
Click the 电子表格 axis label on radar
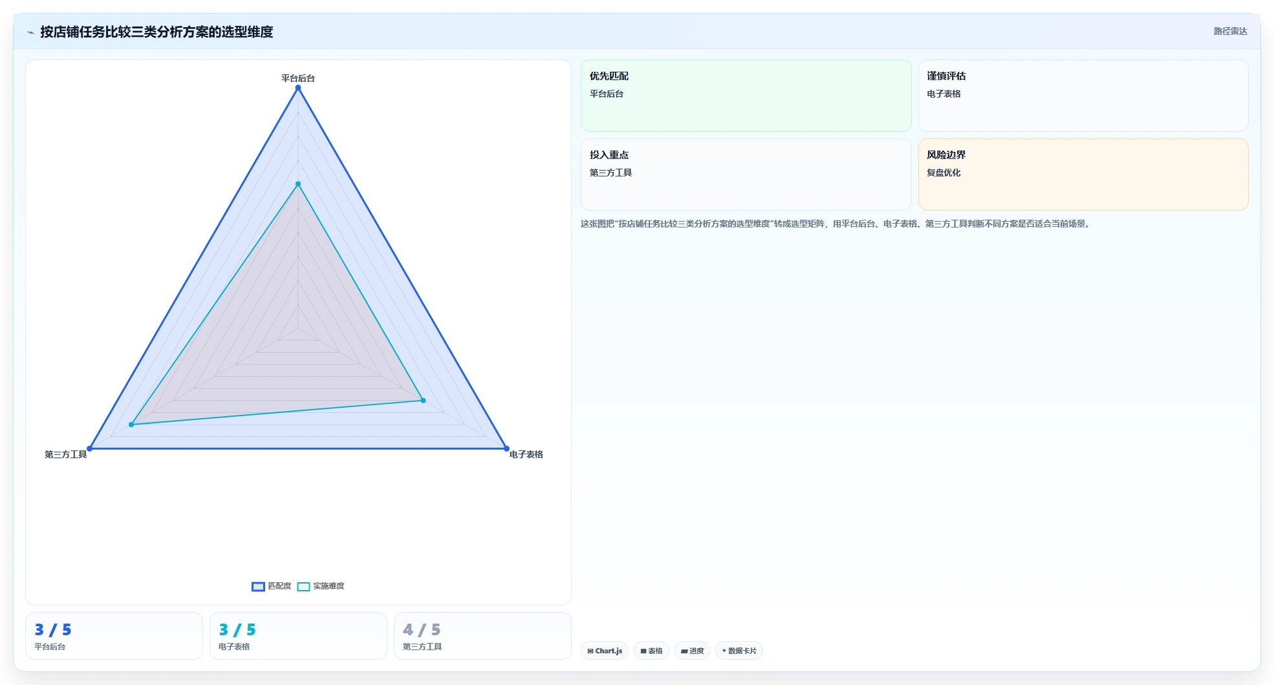tap(526, 454)
